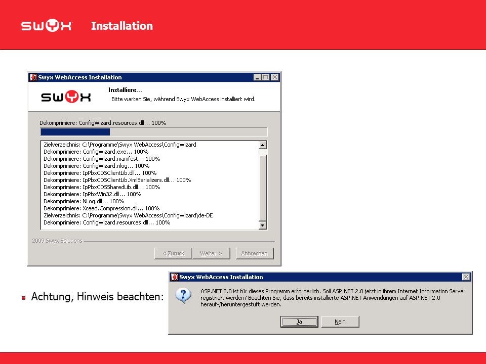Viewport: 486px width, 364px height.
Task: Click '2009 Swyx Solutions' footer text
Action: (x=57, y=241)
